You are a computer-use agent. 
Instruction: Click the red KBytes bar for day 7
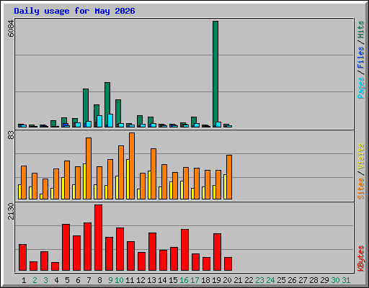(88, 246)
